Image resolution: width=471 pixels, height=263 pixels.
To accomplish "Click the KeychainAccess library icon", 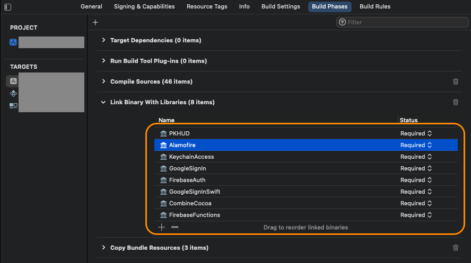I will click(163, 157).
